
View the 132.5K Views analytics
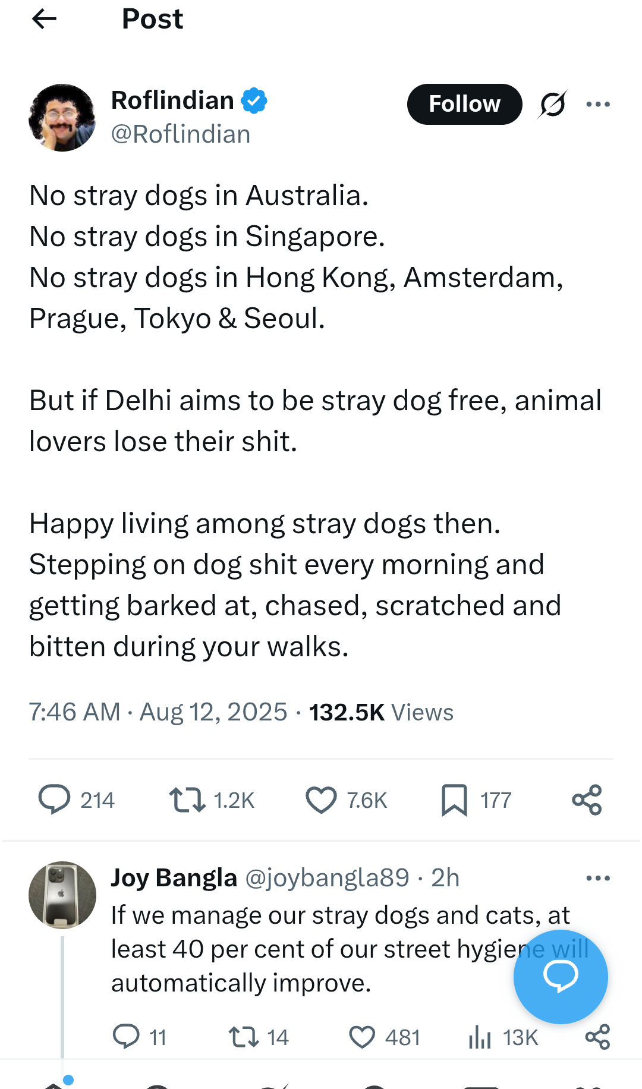tap(381, 712)
